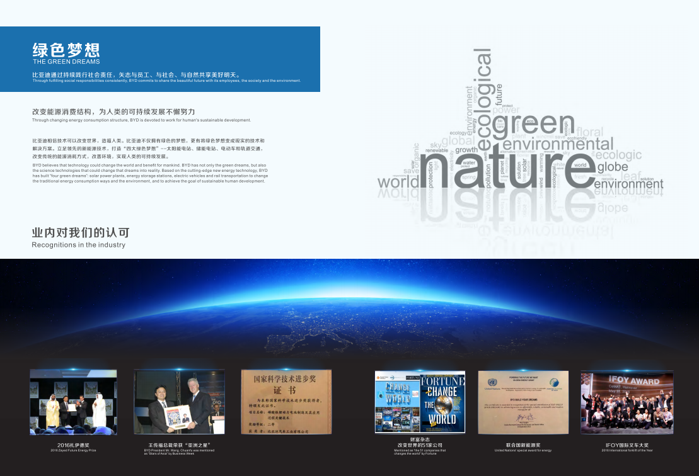Image resolution: width=699 pixels, height=476 pixels.
Task: Select "Recognitions in the industry" heading
Action: [79, 245]
